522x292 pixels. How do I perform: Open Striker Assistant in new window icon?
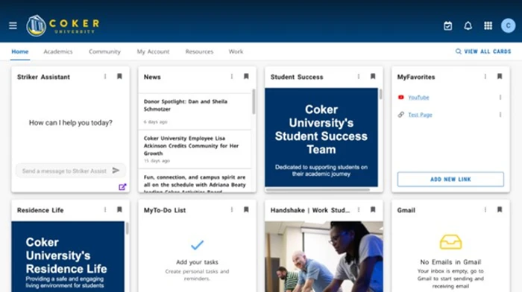pyautogui.click(x=122, y=187)
